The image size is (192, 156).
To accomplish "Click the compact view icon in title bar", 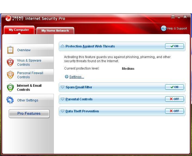I will (173, 17).
